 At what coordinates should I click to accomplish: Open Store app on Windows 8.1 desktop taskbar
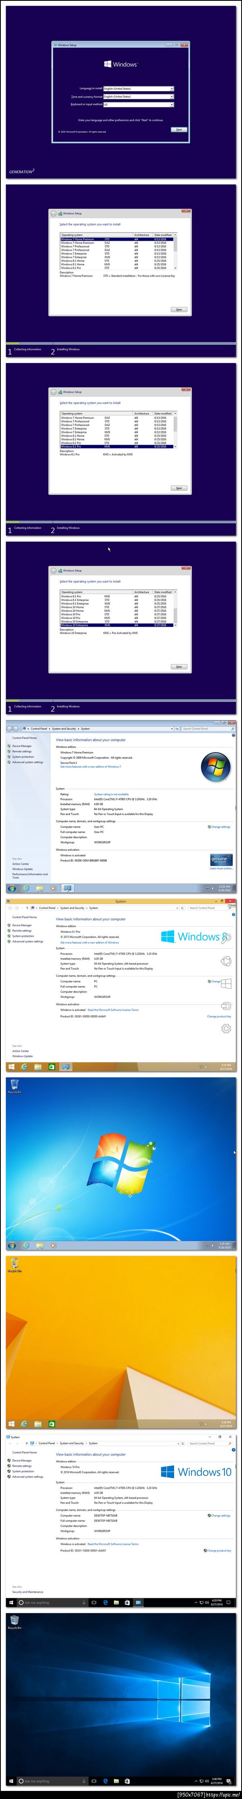pyautogui.click(x=52, y=1424)
